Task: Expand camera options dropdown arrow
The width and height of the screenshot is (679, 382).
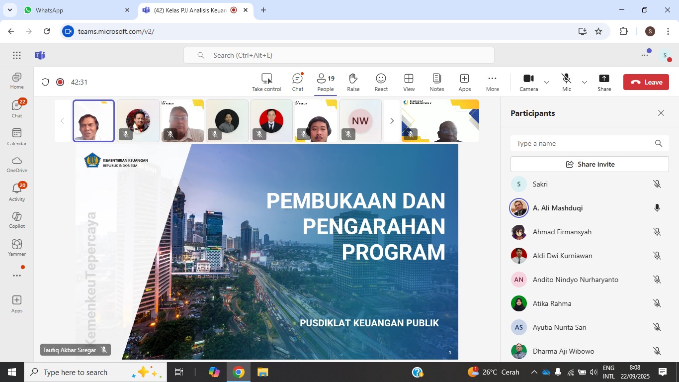Action: click(x=547, y=82)
